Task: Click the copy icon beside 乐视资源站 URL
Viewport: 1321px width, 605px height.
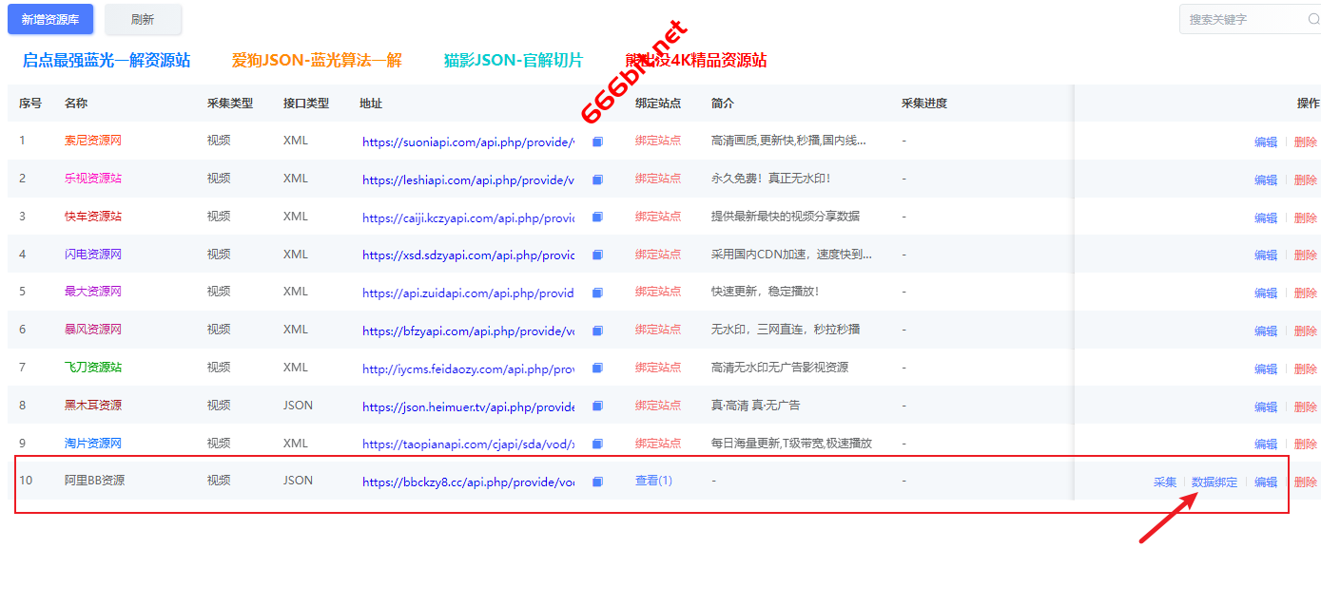Action: coord(597,179)
